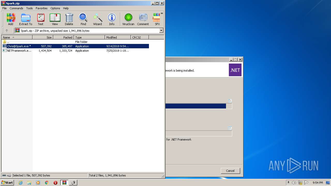Click the lower installer progress bar

point(199,133)
